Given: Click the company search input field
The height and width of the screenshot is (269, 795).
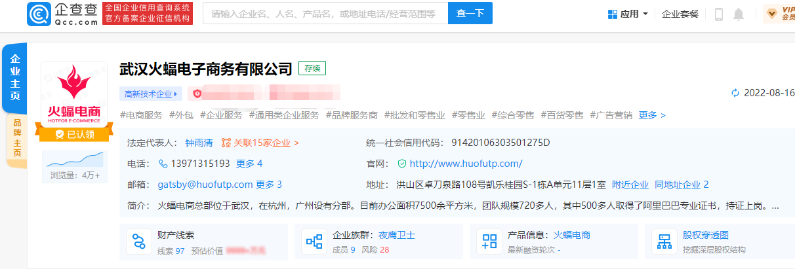Looking at the screenshot, I should coord(325,13).
